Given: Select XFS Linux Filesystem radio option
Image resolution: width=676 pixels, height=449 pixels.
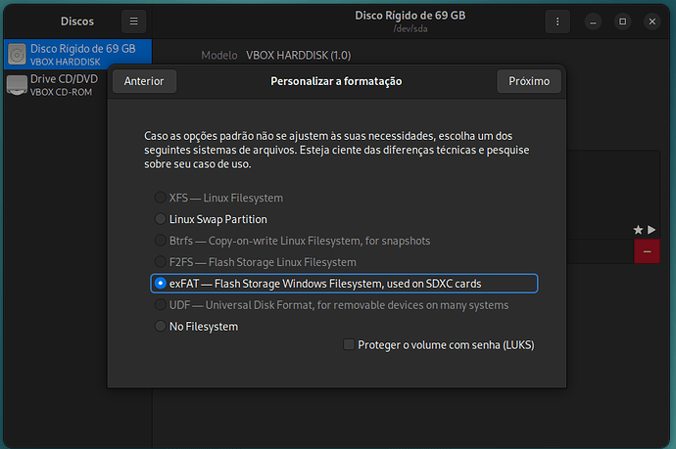Looking at the screenshot, I should (161, 198).
